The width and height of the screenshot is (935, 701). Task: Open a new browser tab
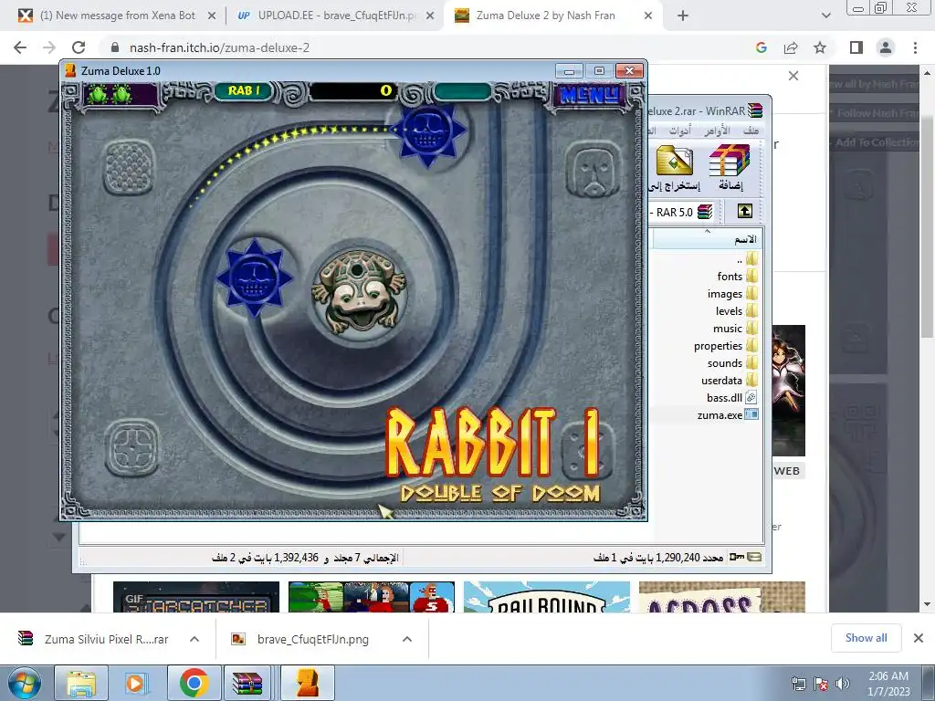pos(683,16)
